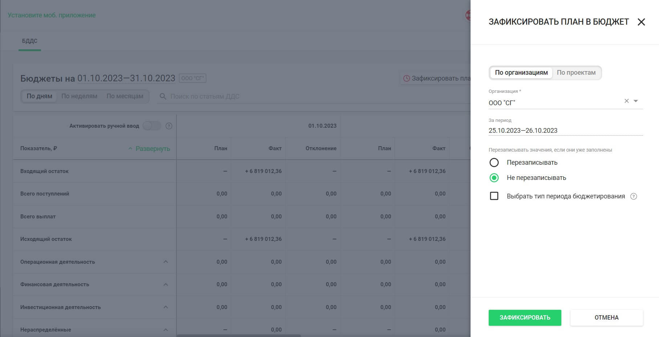Click the clock icon on Зафиксировать план
This screenshot has height=337, width=659.
(x=407, y=78)
